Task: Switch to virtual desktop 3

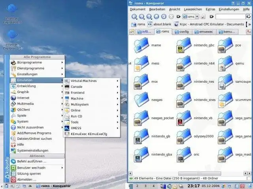Action: [x=145, y=186]
